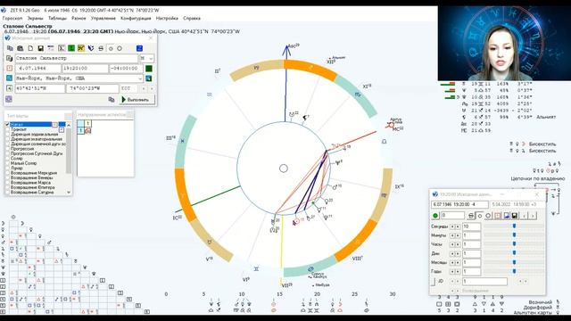The image size is (571, 321).
Task: Open the Конфигурация menu
Action: click(x=136, y=18)
